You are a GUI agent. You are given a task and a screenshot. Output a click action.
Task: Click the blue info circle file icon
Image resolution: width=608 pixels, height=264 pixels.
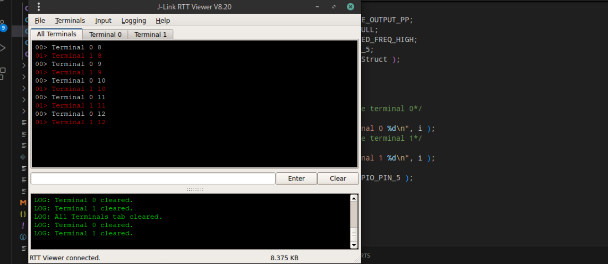(x=23, y=237)
